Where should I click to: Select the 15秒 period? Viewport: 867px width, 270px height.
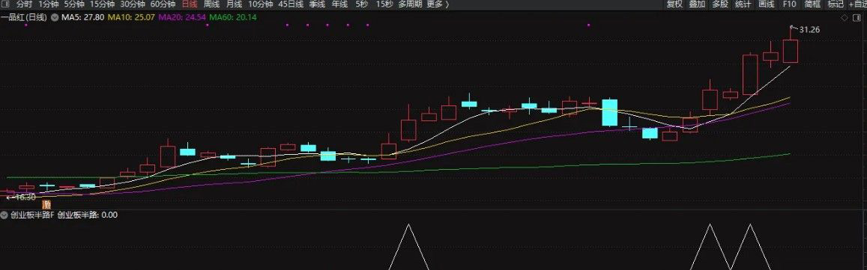[385, 4]
